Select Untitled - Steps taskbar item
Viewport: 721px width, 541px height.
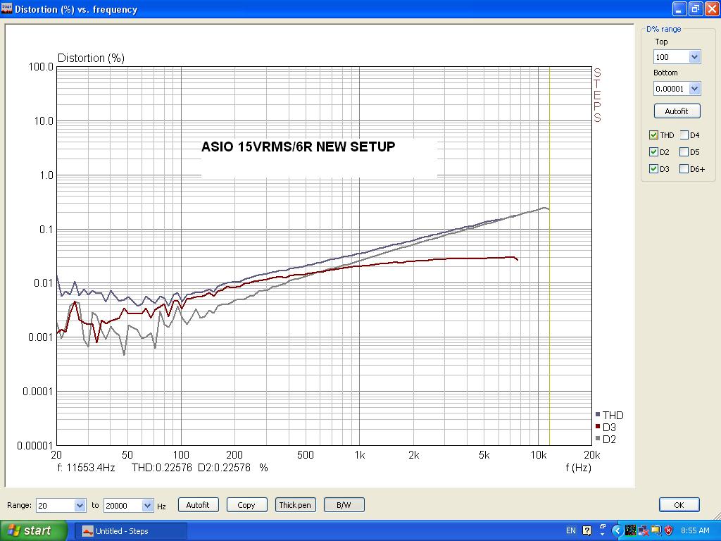point(130,531)
